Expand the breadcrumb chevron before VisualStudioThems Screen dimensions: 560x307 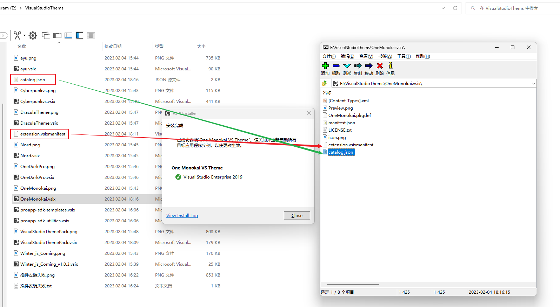(21, 8)
